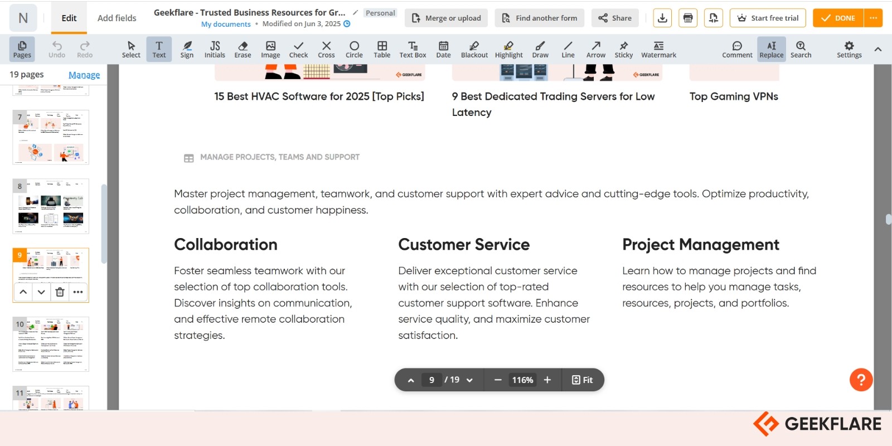
Task: Undo the last action
Action: 57,49
